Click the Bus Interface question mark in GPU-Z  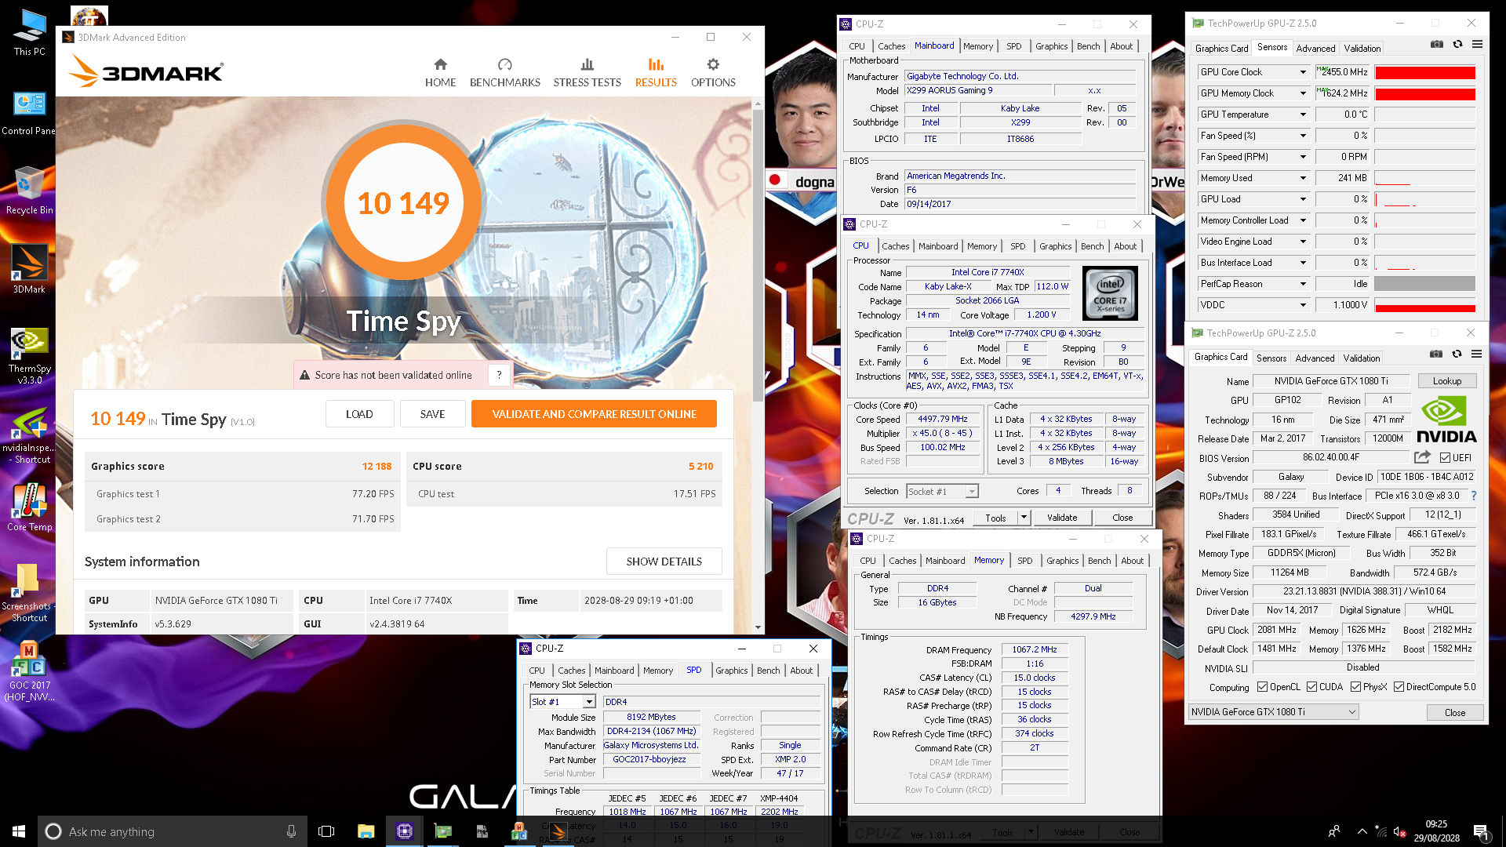[1474, 496]
